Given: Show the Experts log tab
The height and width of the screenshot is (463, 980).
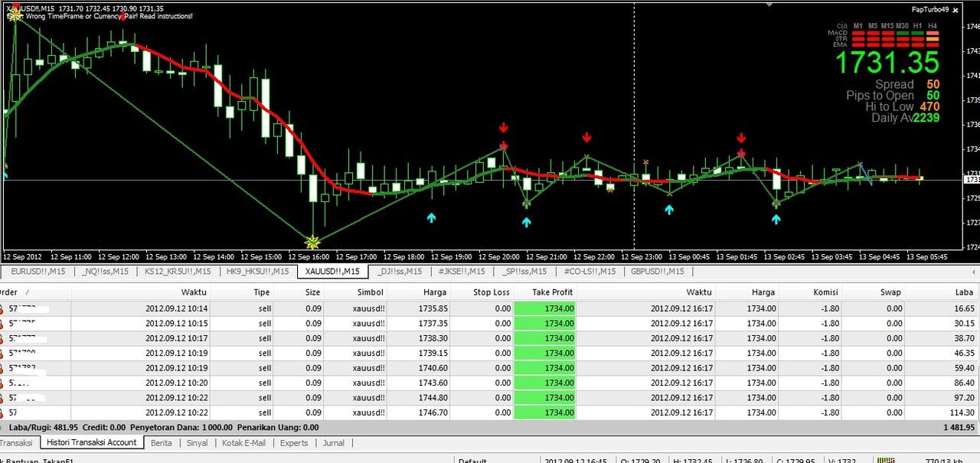Looking at the screenshot, I should 294,442.
